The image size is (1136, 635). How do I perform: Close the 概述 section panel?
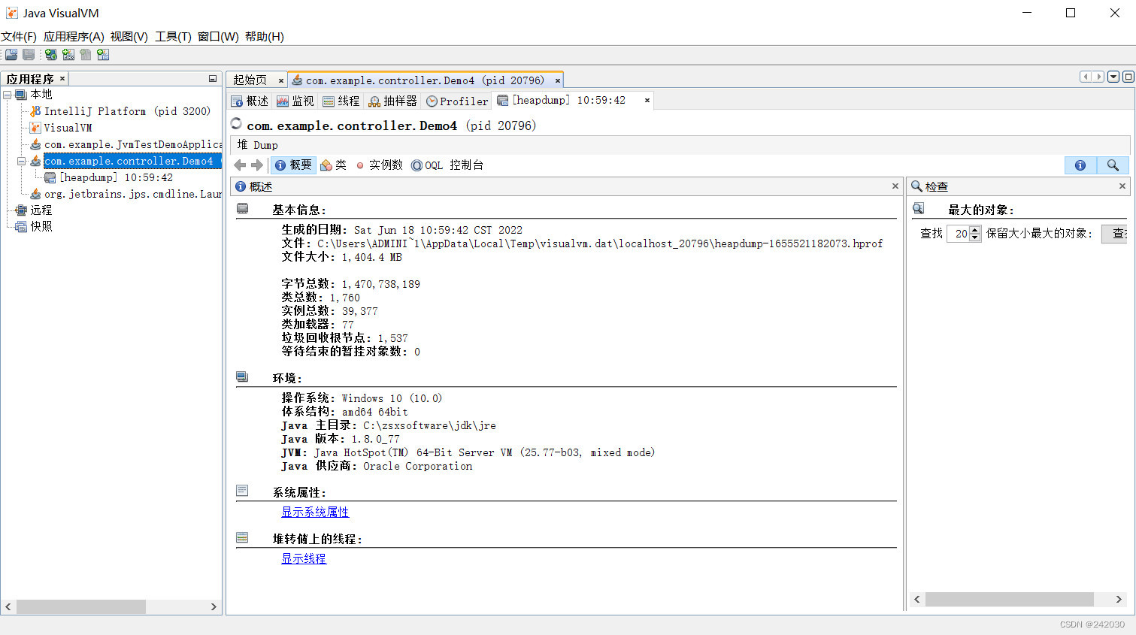click(895, 186)
